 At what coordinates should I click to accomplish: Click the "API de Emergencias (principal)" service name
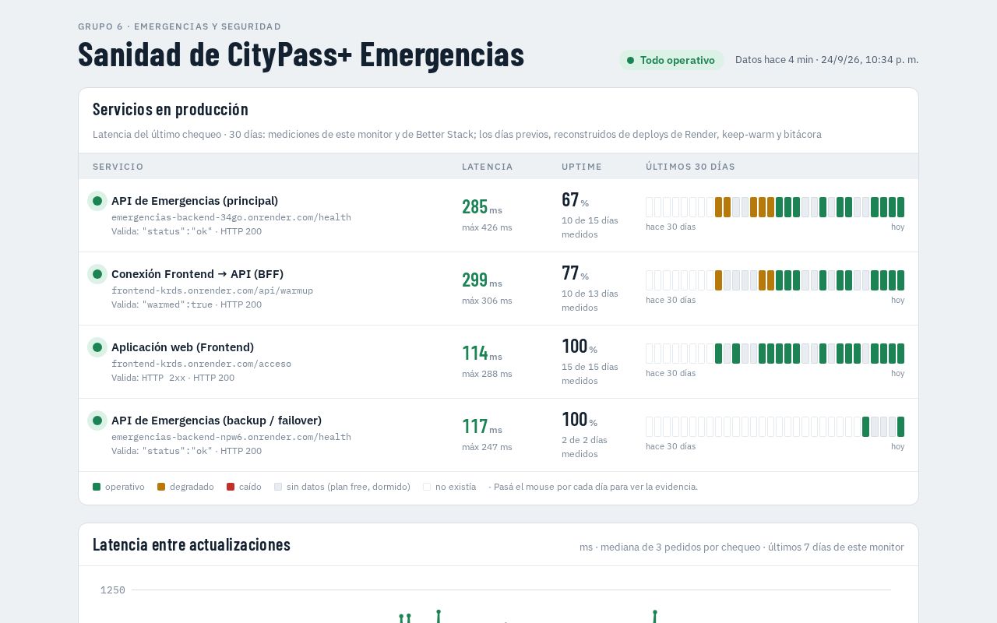pos(195,201)
